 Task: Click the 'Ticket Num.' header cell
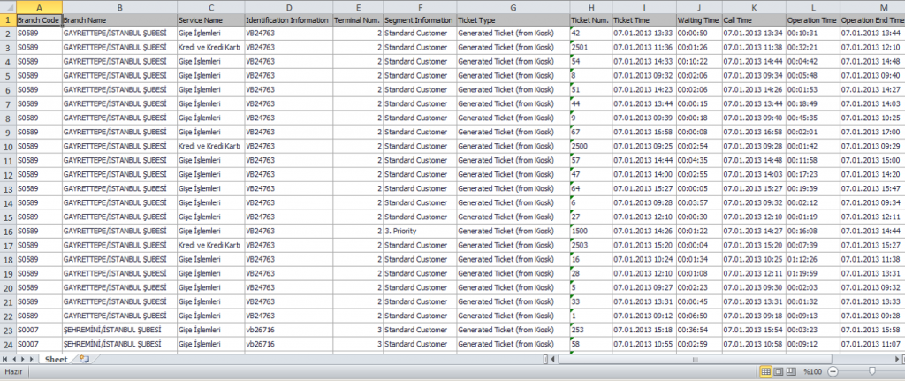pos(590,20)
